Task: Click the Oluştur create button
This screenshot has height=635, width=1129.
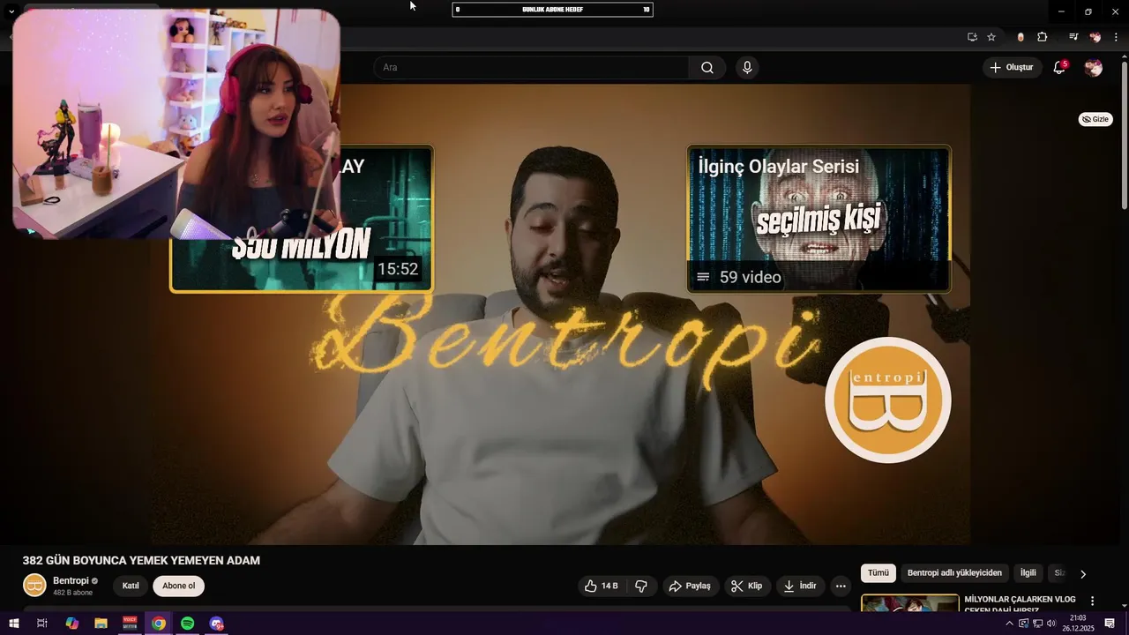Action: pyautogui.click(x=1012, y=68)
